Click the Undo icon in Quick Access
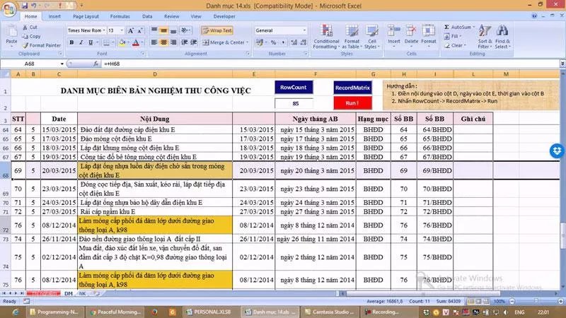The width and height of the screenshot is (566, 318). [x=34, y=6]
